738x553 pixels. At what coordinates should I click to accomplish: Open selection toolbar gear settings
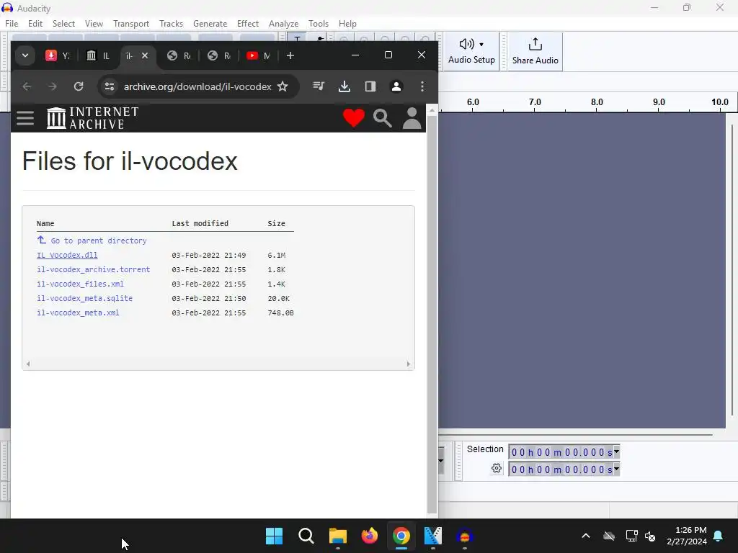tap(497, 468)
